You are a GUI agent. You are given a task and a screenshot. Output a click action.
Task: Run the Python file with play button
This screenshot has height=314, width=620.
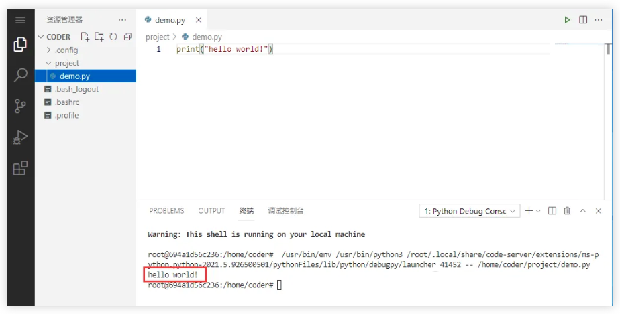567,20
